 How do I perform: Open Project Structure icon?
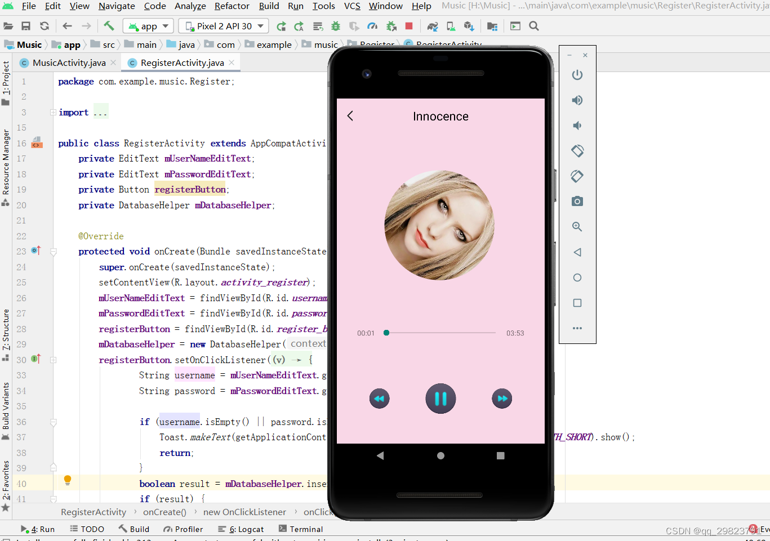point(492,26)
